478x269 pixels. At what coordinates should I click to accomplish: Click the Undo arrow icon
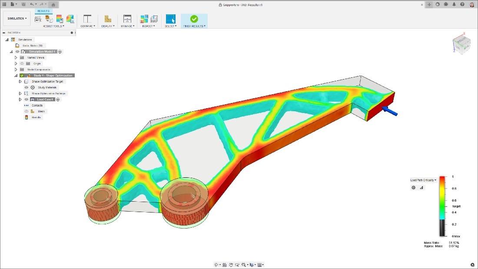pyautogui.click(x=31, y=4)
